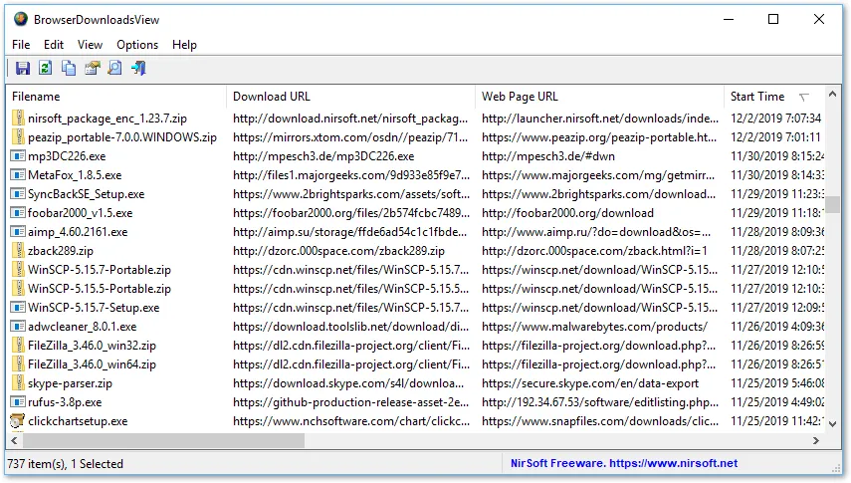Click the zip icon beside WinSCP-5.15.5-Portable.zip
The width and height of the screenshot is (851, 483).
pos(19,289)
